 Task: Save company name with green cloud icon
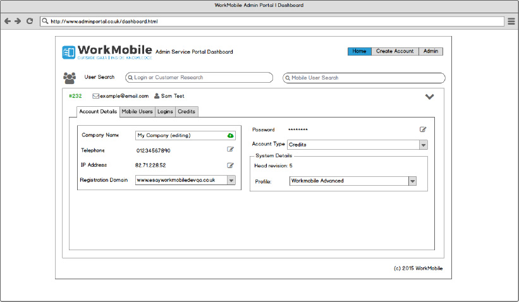[x=230, y=136]
